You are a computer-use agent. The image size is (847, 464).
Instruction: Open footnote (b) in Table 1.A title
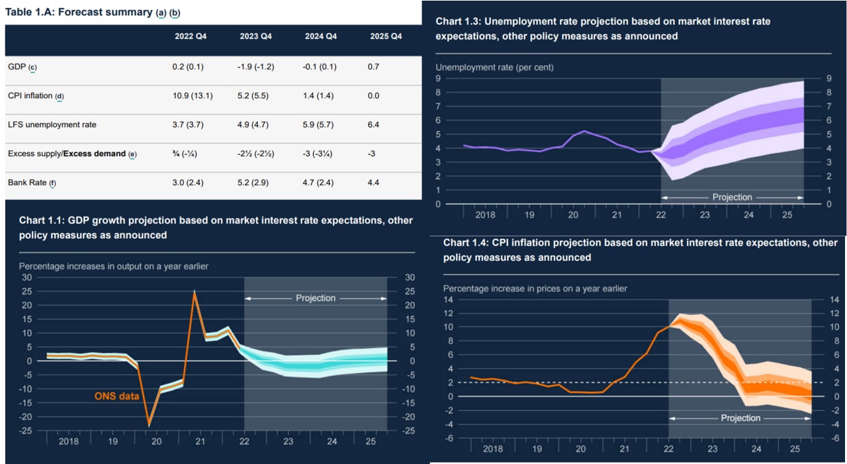(175, 13)
